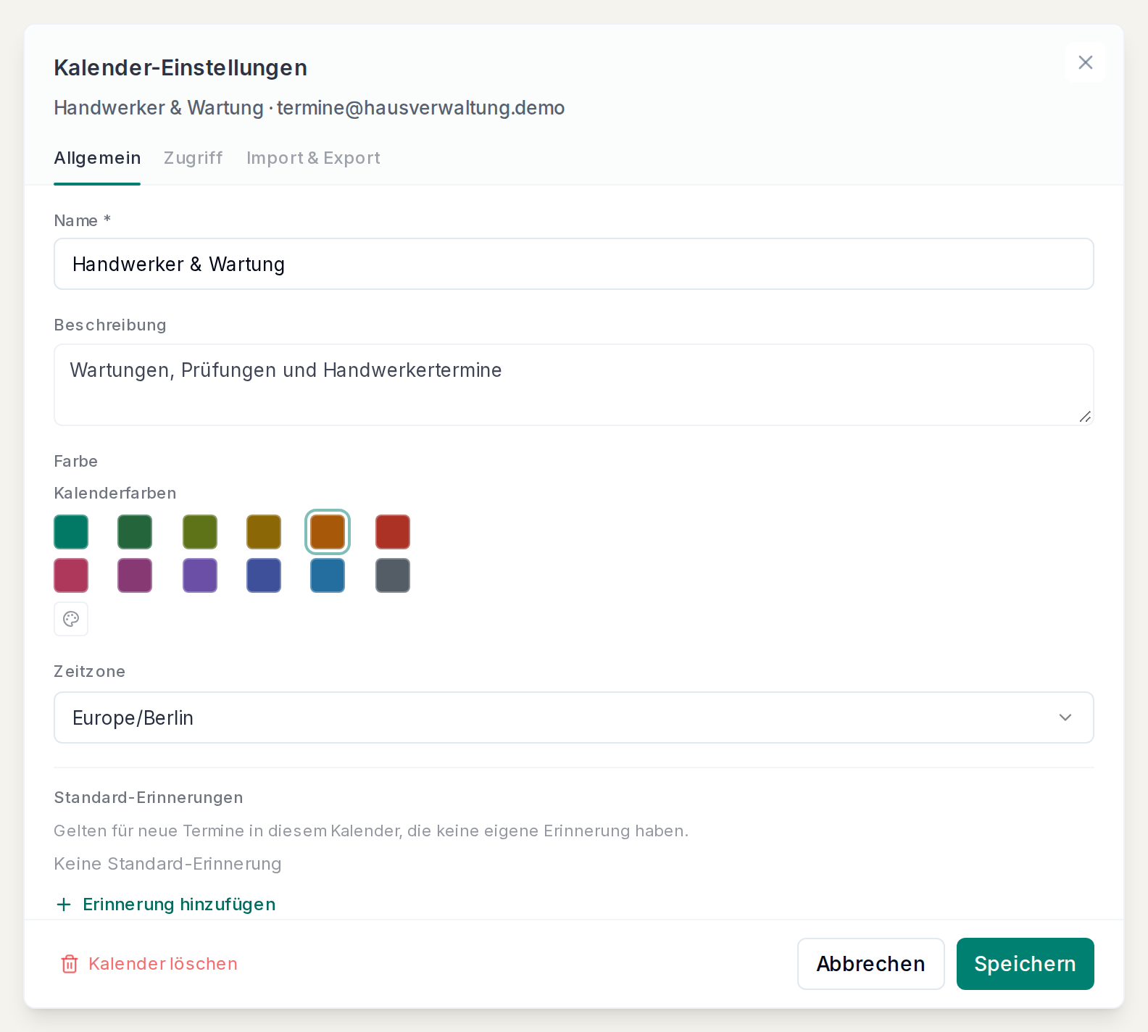Switch to the Allgemein tab
Screen dimensions: 1148x1032
coord(97,158)
